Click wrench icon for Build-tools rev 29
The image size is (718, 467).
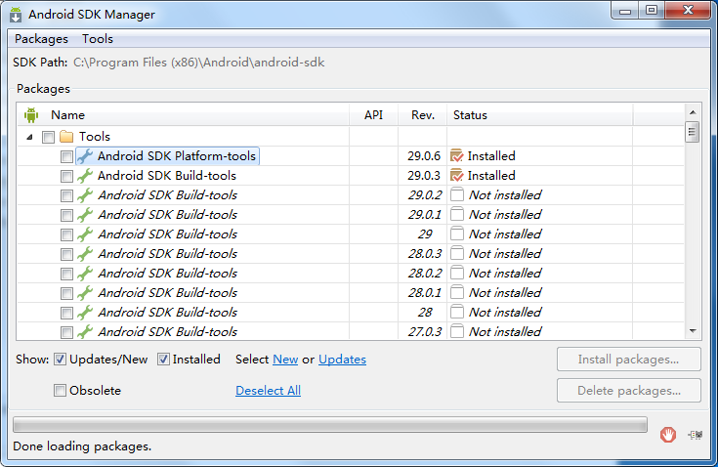point(85,234)
